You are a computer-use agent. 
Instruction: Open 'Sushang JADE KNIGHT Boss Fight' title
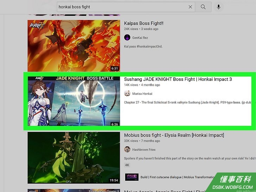click(x=178, y=79)
